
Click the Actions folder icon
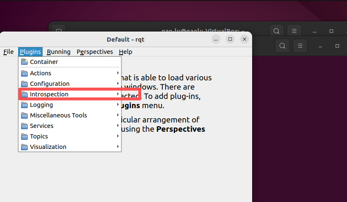pyautogui.click(x=24, y=73)
